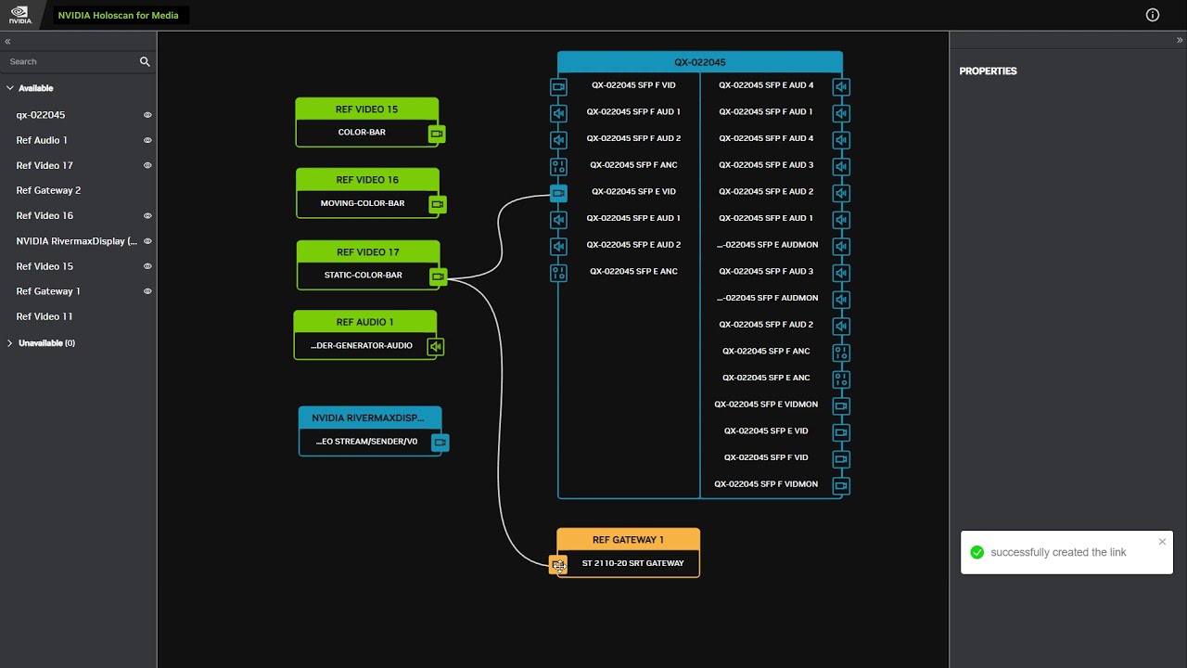This screenshot has width=1187, height=668.
Task: Click the SFP F AUDMON output port icon
Action: point(841,300)
